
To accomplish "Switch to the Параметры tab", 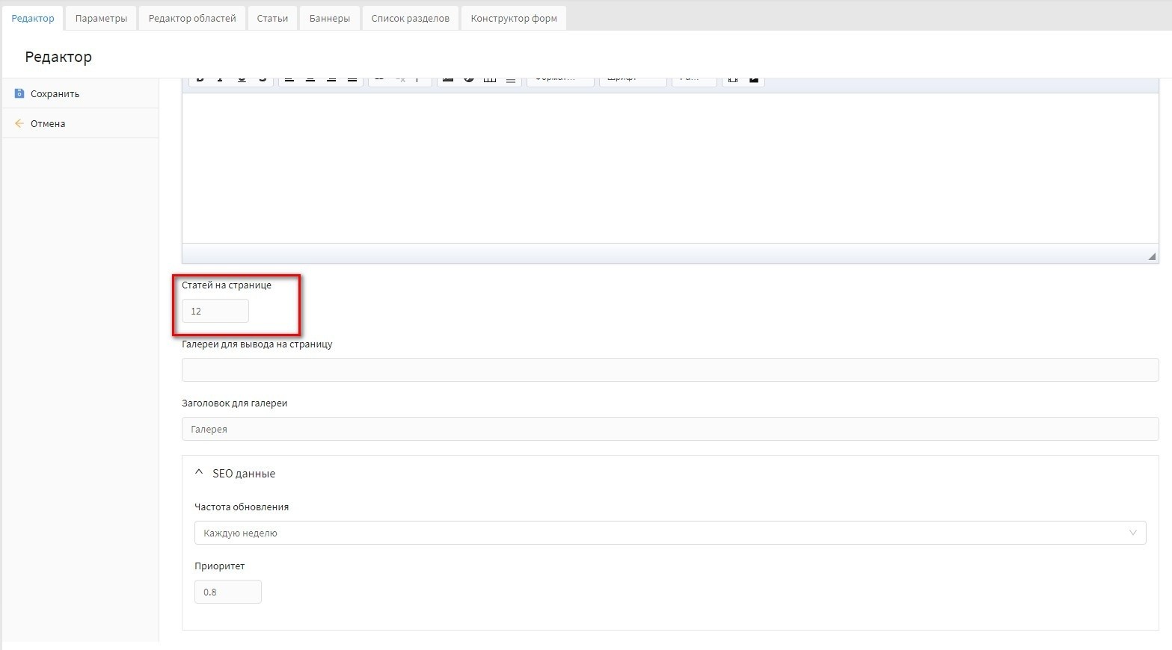I will tap(101, 18).
